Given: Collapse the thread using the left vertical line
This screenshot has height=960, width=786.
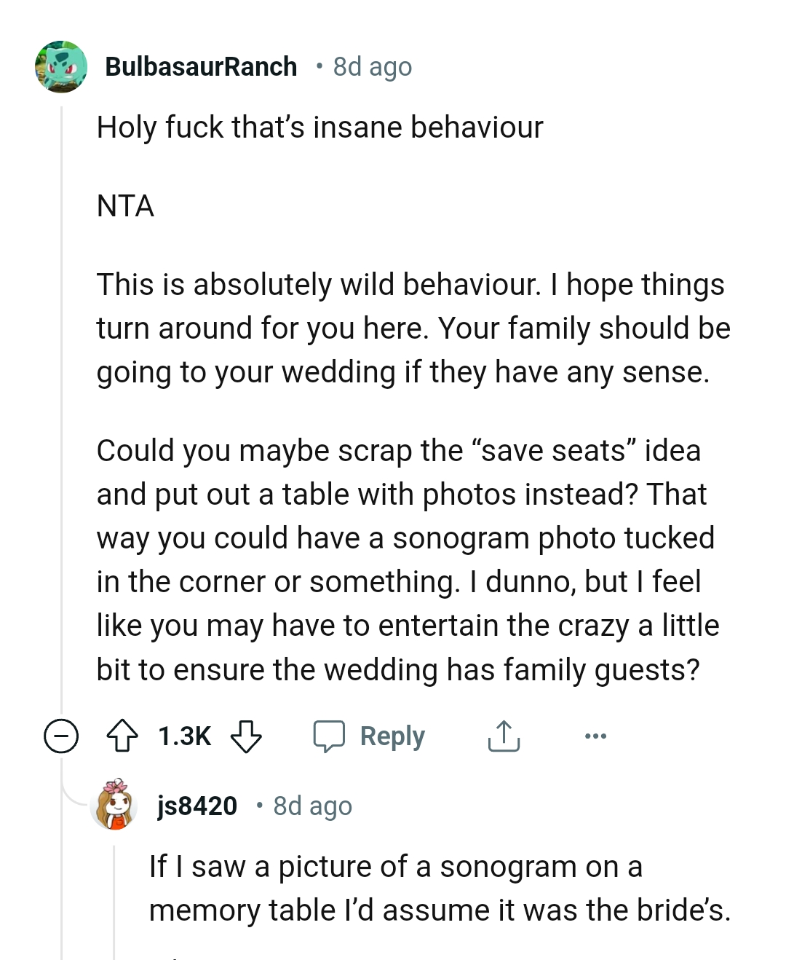Looking at the screenshot, I should click(x=61, y=401).
